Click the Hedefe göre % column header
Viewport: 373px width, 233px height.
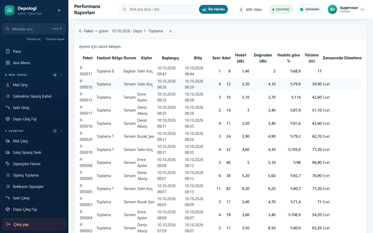click(x=289, y=58)
